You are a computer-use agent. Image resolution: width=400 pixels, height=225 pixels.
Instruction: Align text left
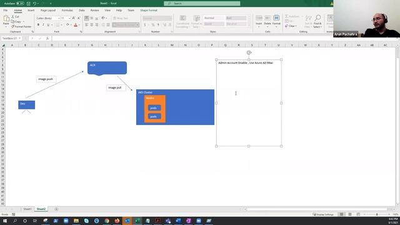[87, 25]
